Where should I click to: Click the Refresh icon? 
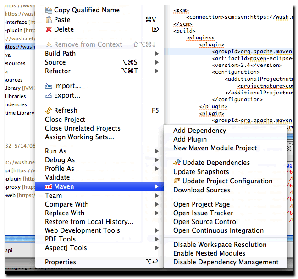[49, 110]
